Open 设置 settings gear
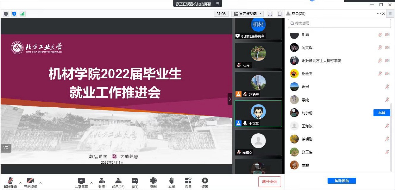The width and height of the screenshot is (395, 190). [x=205, y=183]
